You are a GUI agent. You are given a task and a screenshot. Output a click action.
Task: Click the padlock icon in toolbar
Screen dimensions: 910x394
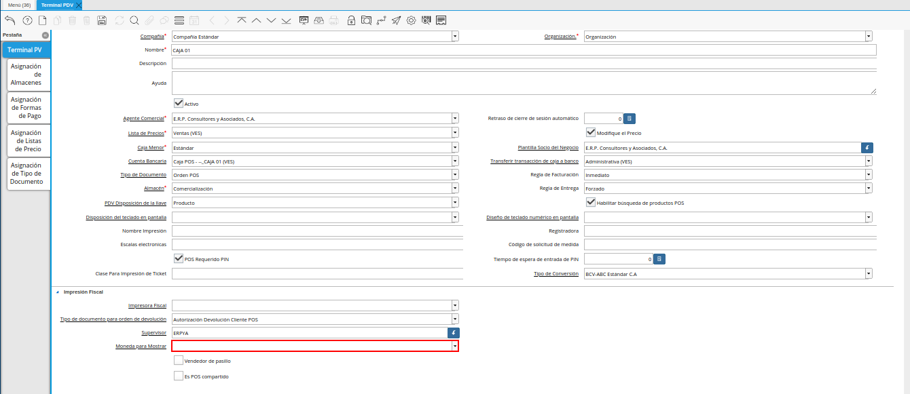351,20
